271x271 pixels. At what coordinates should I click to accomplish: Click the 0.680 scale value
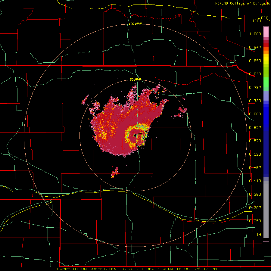(x=255, y=114)
